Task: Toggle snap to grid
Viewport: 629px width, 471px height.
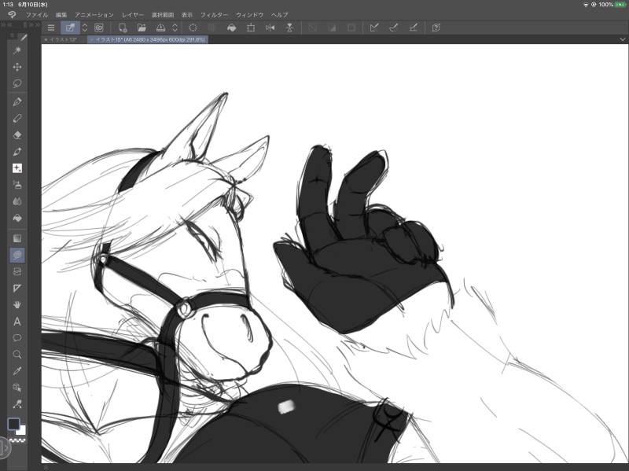Action: click(414, 28)
